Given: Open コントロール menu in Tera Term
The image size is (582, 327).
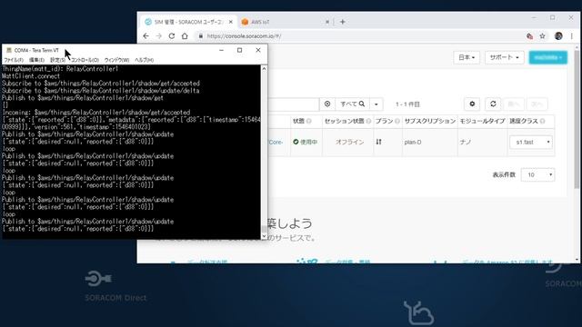Looking at the screenshot, I should pyautogui.click(x=85, y=60).
